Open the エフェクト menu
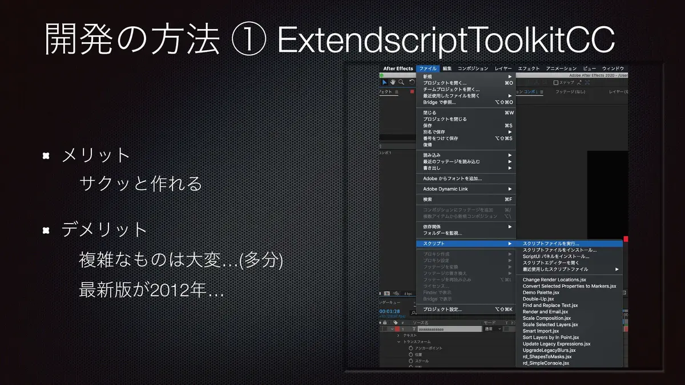685x385 pixels. (x=529, y=68)
